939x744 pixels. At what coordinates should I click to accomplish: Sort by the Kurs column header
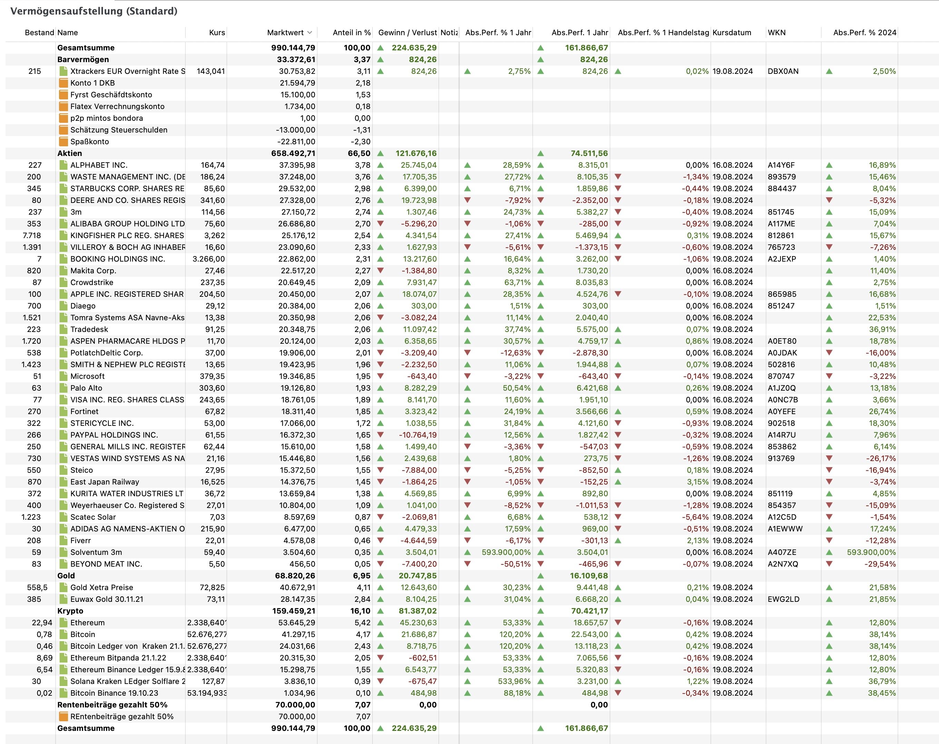pos(216,33)
